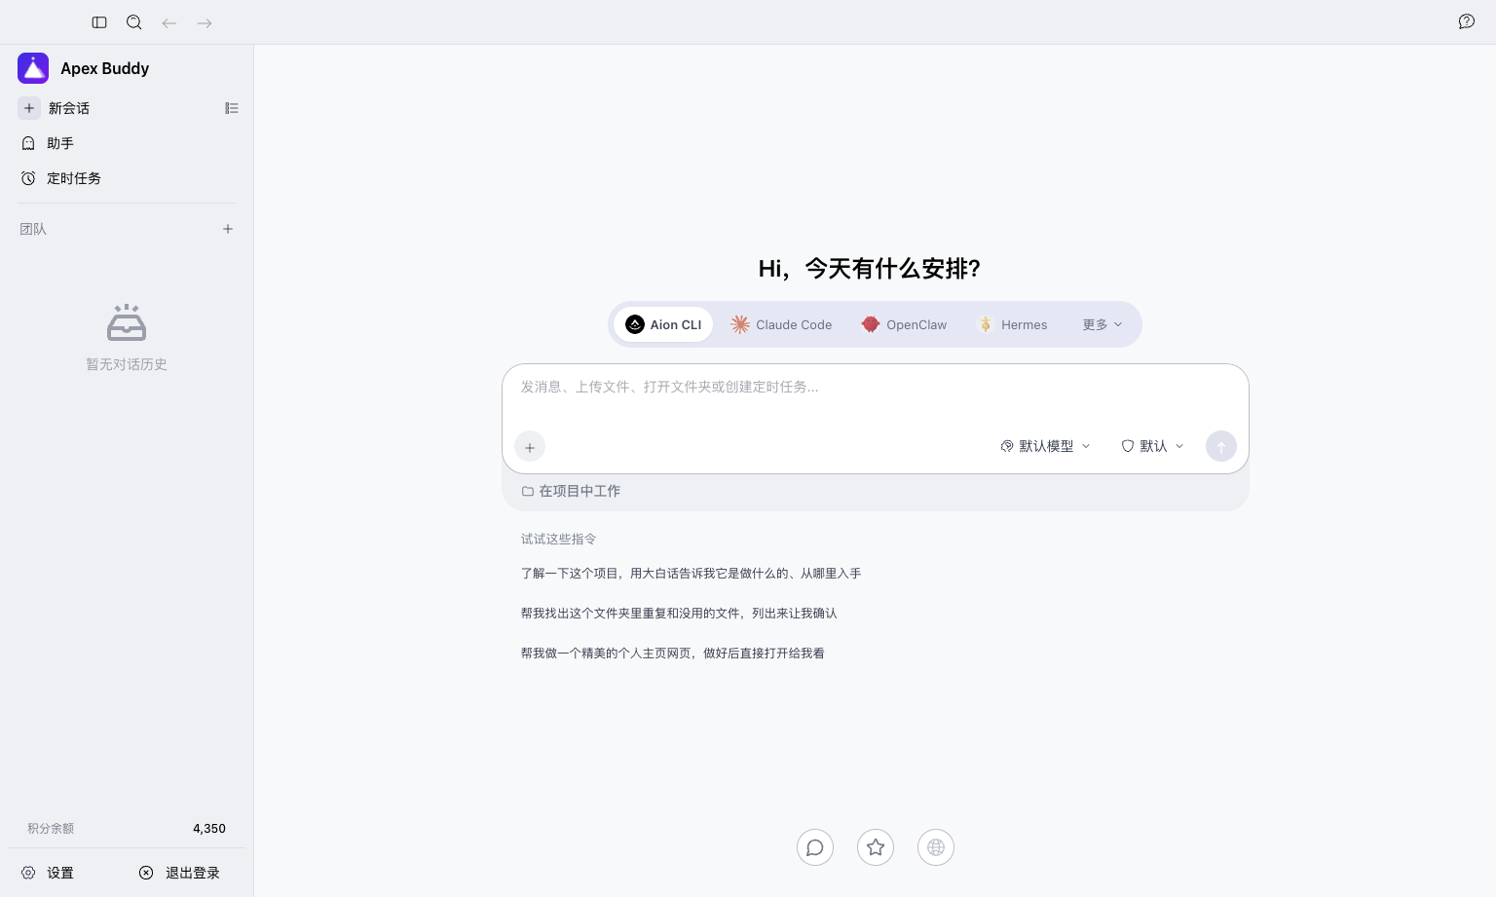Add a new team with the plus
The height and width of the screenshot is (897, 1496).
coord(228,229)
